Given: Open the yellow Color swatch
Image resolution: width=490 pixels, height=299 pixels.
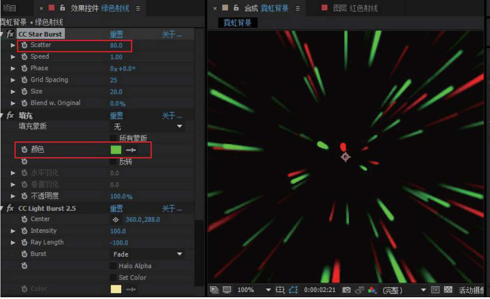Looking at the screenshot, I should (116, 289).
